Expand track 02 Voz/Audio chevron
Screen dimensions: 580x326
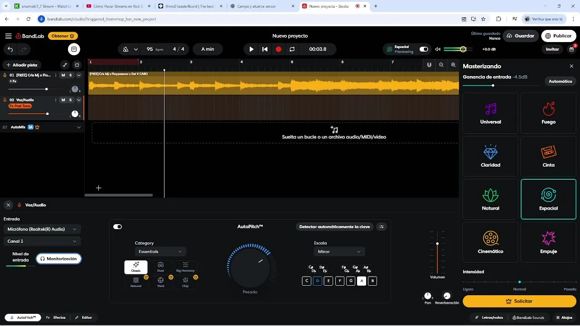[79, 100]
